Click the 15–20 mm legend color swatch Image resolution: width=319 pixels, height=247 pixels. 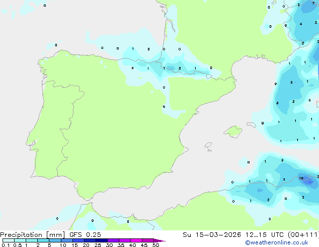point(78,240)
